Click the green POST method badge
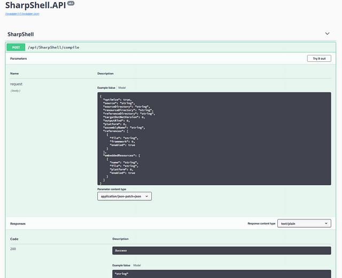This screenshot has width=342, height=278. [x=16, y=47]
